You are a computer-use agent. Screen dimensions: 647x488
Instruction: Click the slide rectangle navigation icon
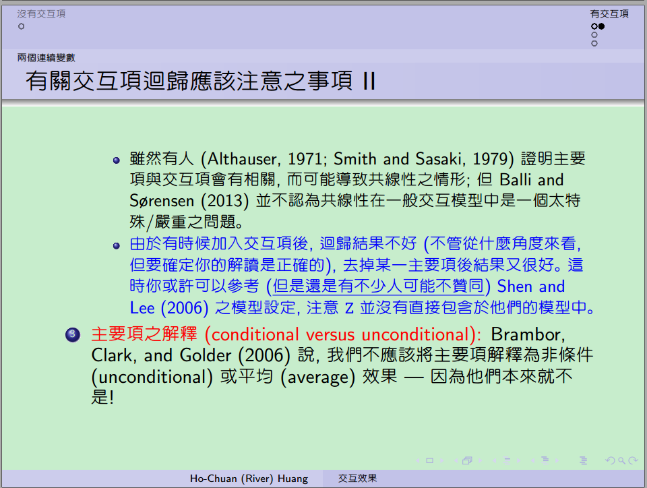tap(429, 460)
